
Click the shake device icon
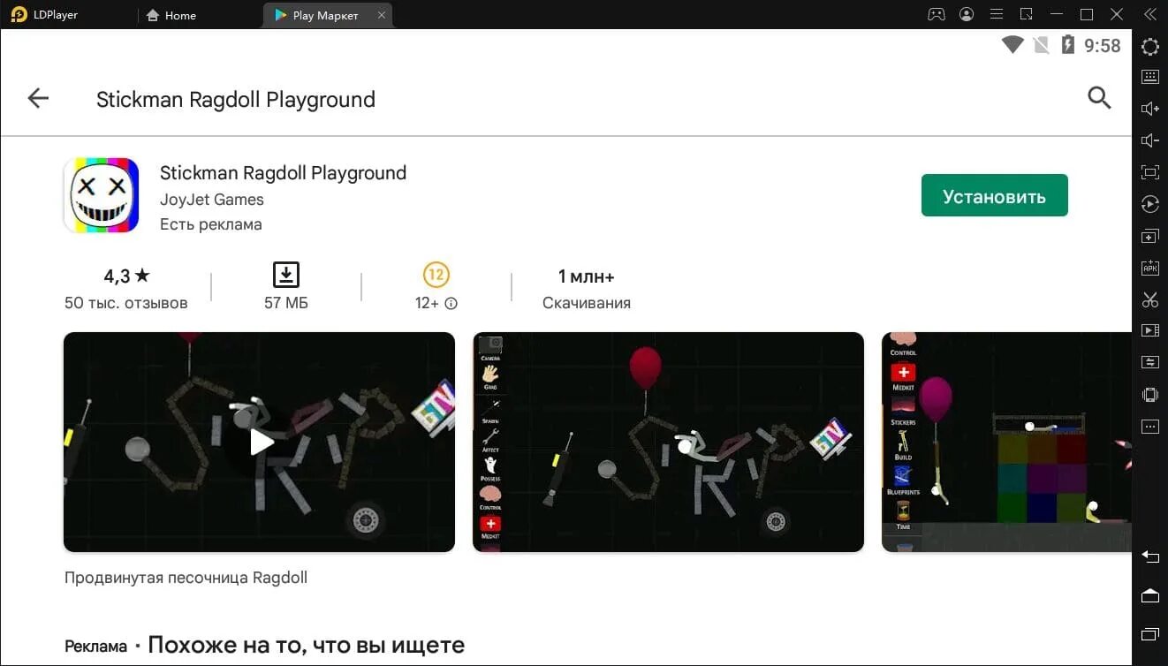1149,395
